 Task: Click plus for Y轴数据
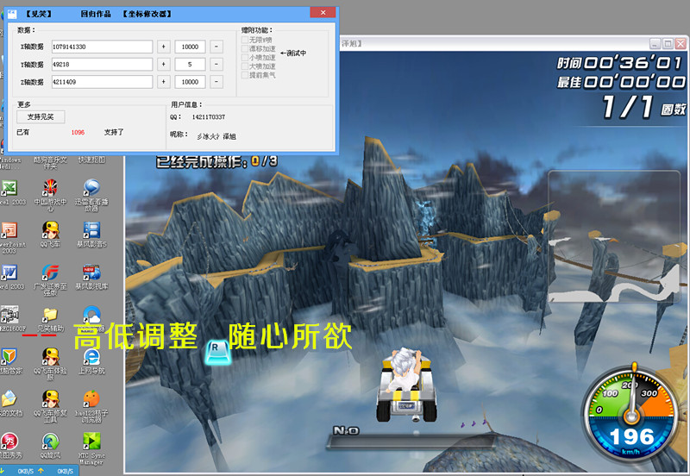coord(164,64)
